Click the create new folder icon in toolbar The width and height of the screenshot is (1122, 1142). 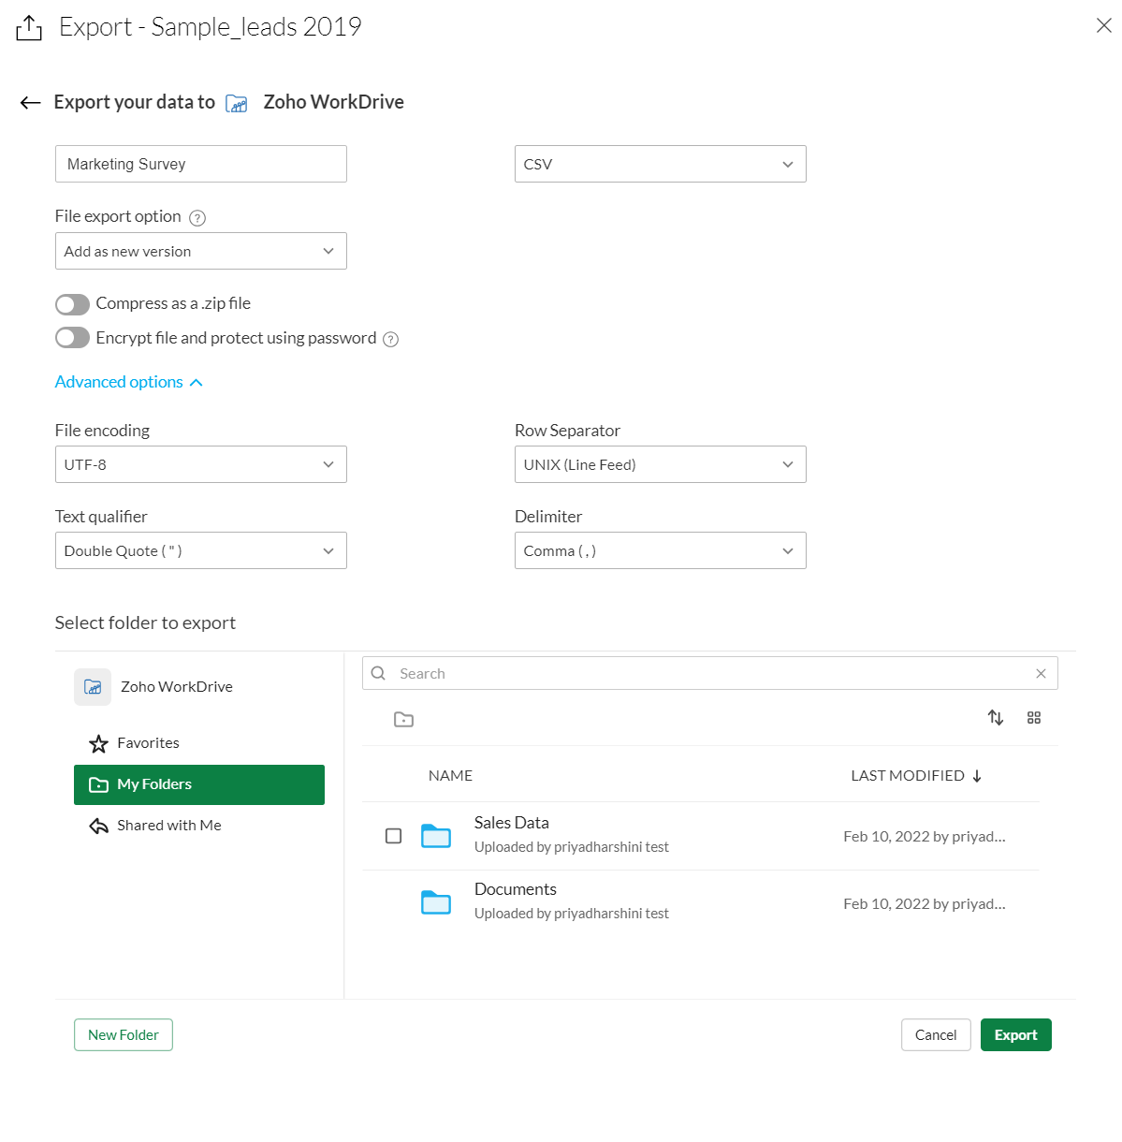tap(403, 719)
